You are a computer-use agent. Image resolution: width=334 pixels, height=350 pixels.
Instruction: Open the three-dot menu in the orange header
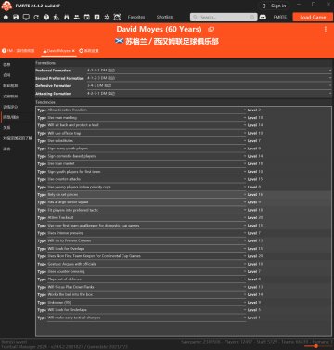point(326,29)
